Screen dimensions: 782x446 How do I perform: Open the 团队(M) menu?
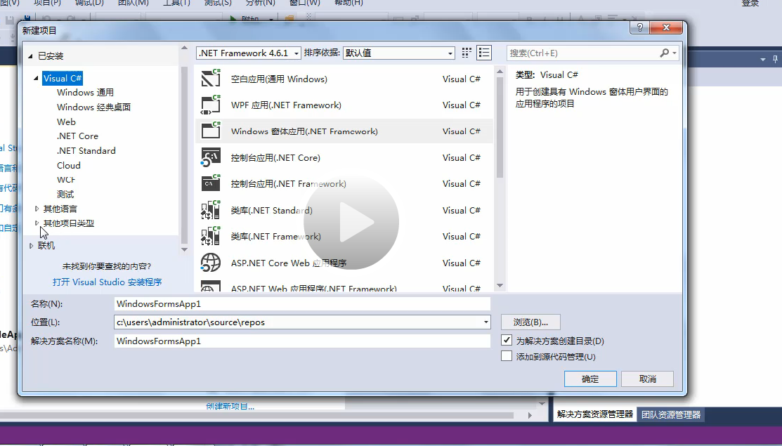(133, 3)
